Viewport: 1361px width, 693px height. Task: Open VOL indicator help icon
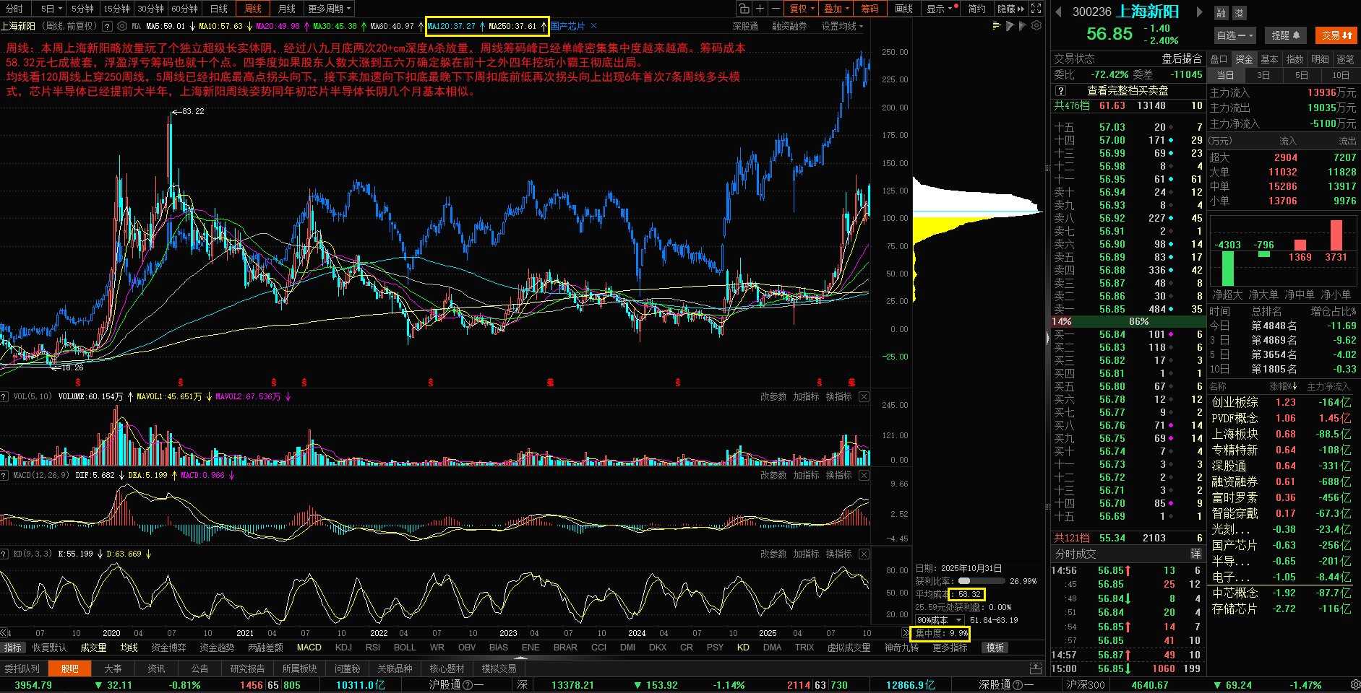(x=4, y=396)
